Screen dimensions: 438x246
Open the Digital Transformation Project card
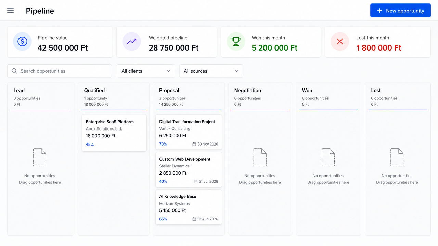189,132
